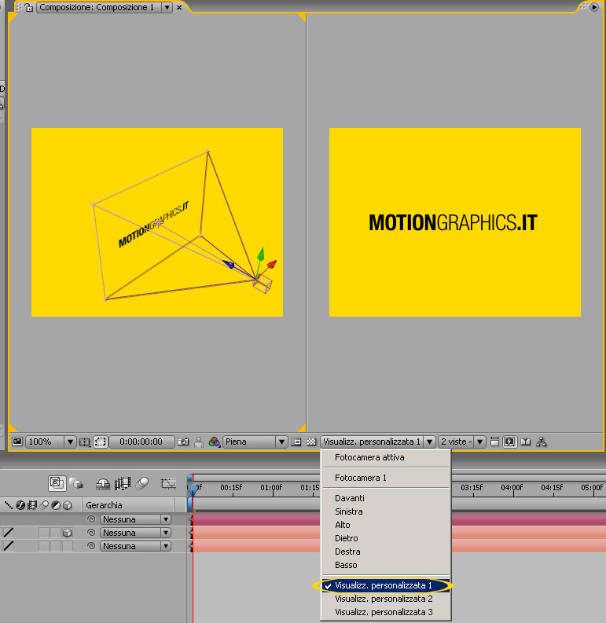
Task: Show last snapshot using the person icon
Action: (x=199, y=442)
